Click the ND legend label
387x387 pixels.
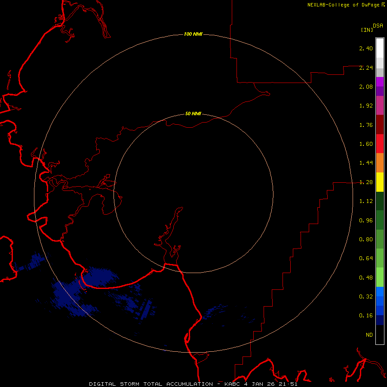click(x=369, y=335)
